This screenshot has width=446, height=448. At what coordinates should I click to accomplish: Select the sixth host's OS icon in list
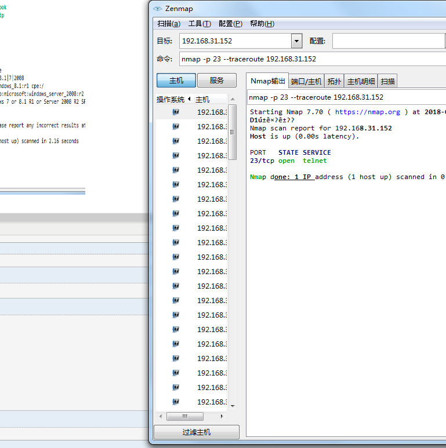pos(176,184)
